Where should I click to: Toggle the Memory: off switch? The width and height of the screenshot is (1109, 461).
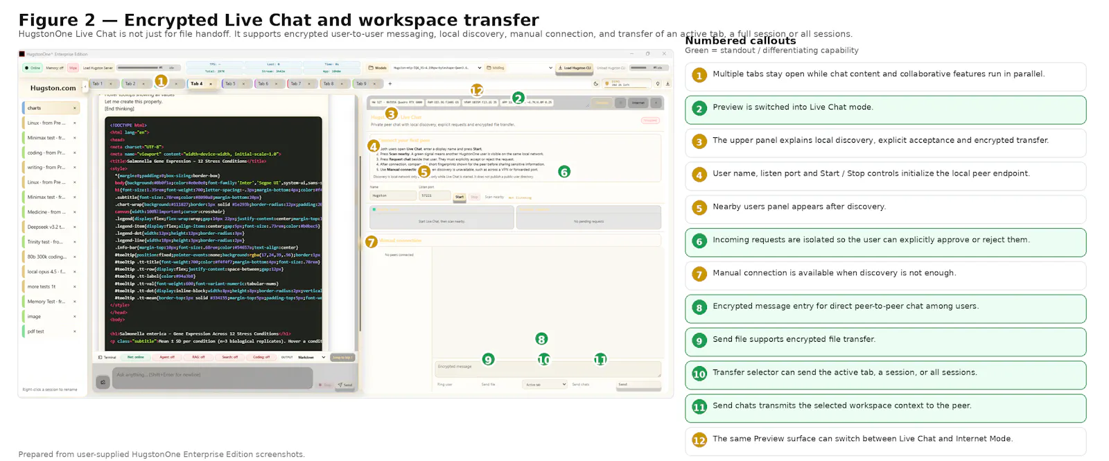[55, 68]
